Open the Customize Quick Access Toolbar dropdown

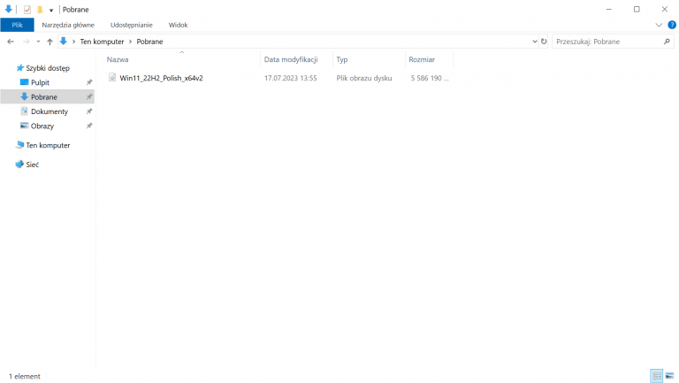(50, 10)
